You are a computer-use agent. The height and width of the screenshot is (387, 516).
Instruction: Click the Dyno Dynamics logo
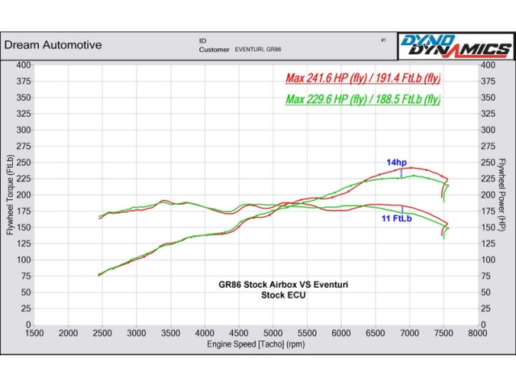pyautogui.click(x=456, y=46)
